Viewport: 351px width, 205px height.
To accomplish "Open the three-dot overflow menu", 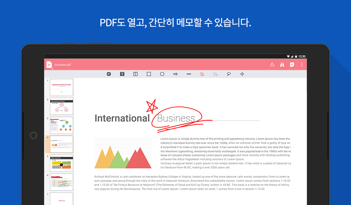I will click(302, 65).
